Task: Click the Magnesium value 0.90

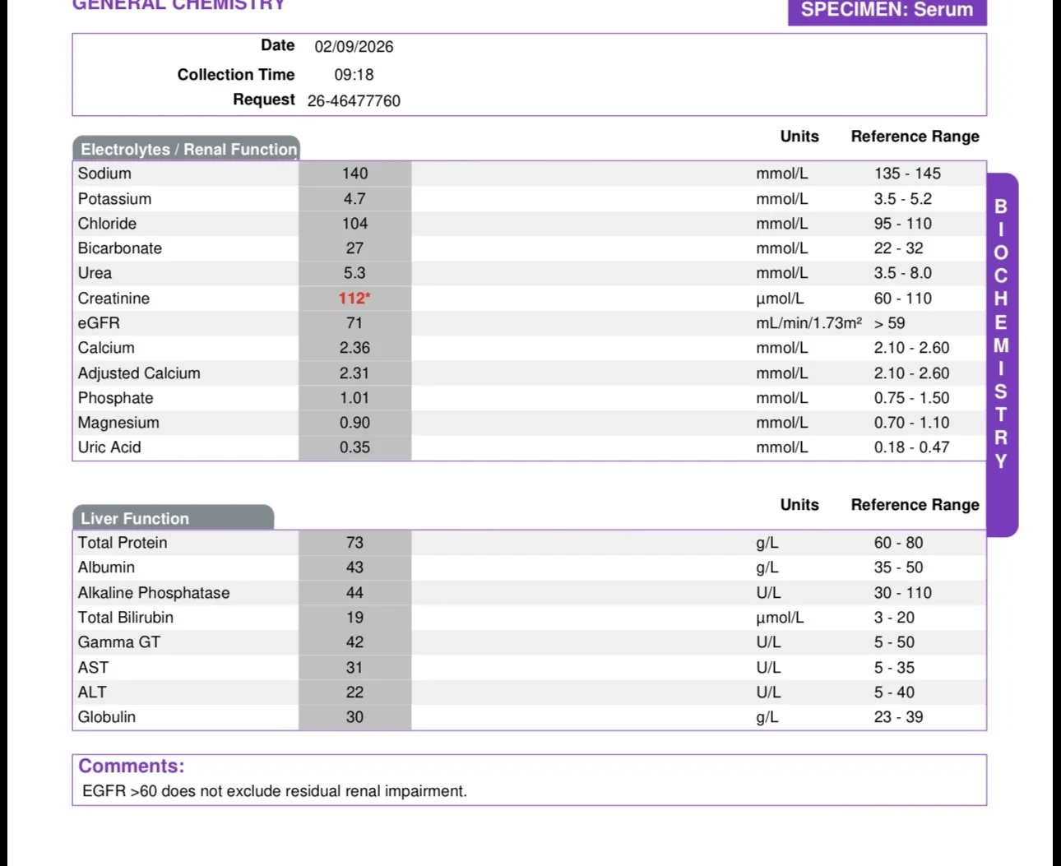Action: tap(354, 423)
